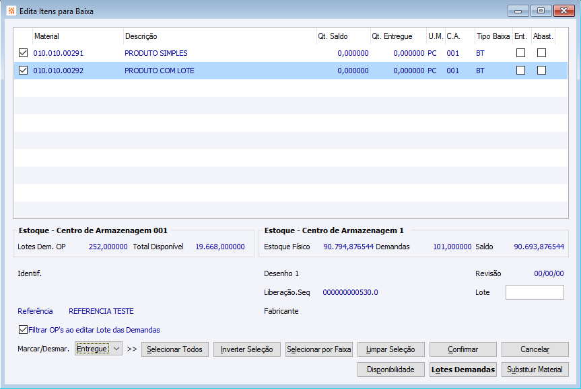Click the Substituir Material button
This screenshot has height=389, width=581.
coord(535,370)
